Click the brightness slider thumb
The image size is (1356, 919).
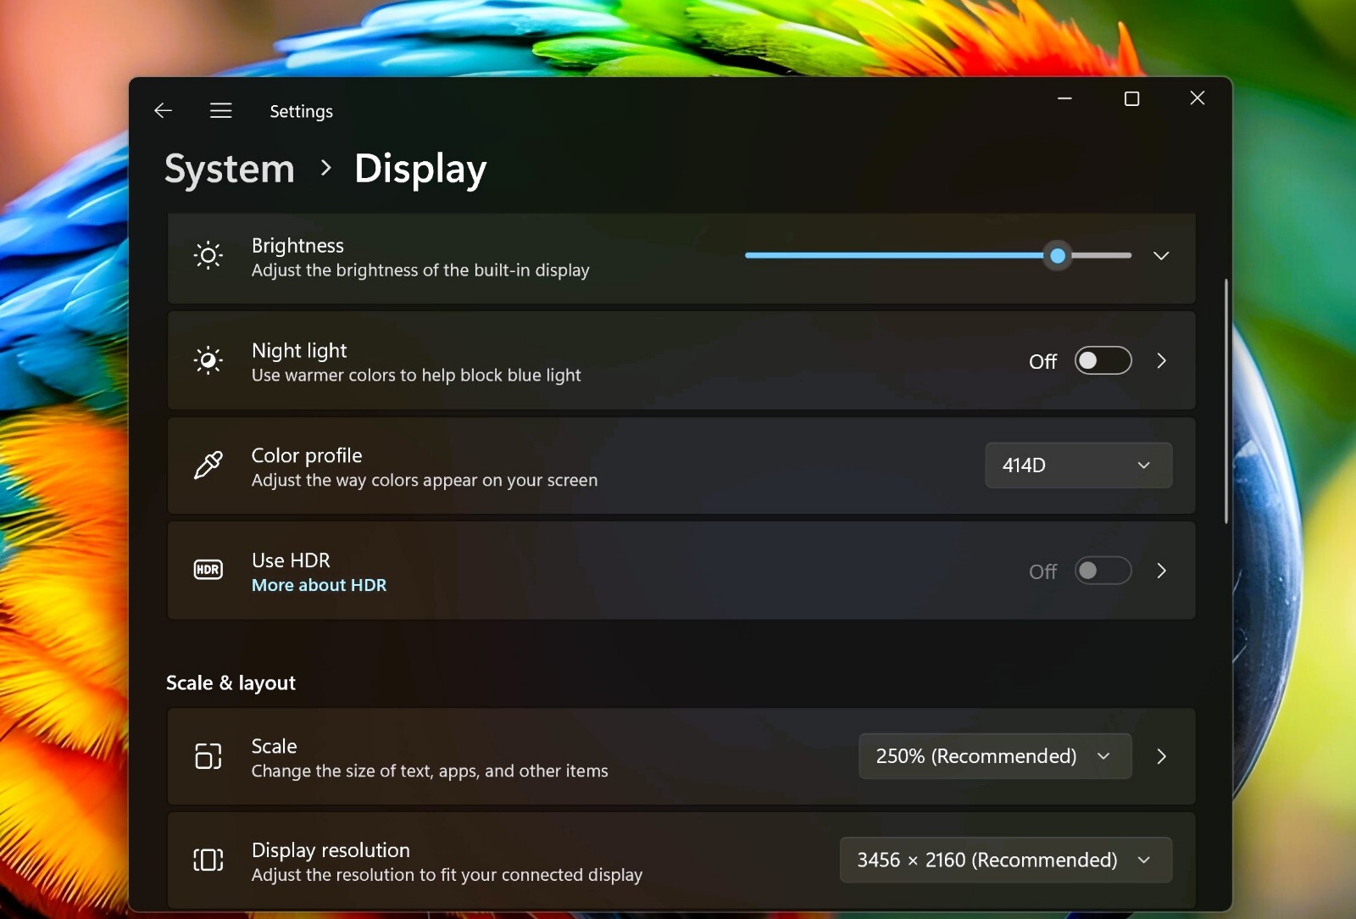coord(1058,255)
